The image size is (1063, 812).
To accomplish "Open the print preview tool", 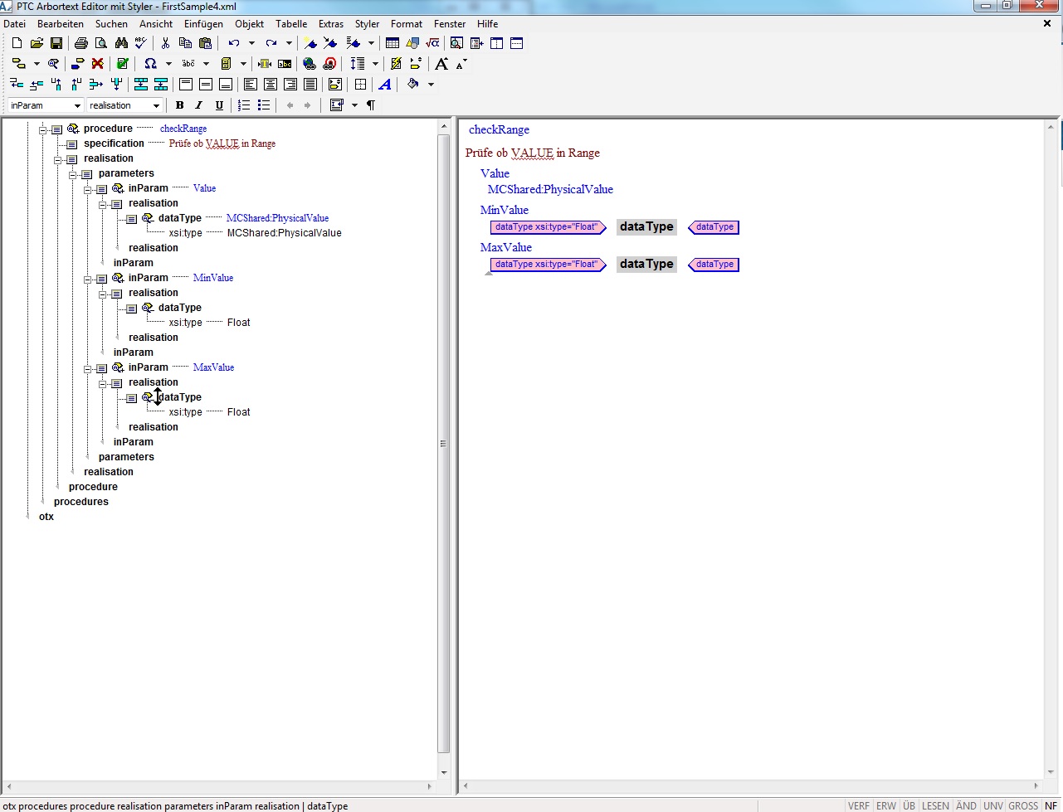I will click(x=100, y=42).
